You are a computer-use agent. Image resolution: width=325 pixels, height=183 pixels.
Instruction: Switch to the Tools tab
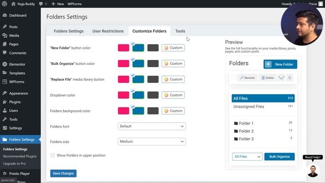180,31
